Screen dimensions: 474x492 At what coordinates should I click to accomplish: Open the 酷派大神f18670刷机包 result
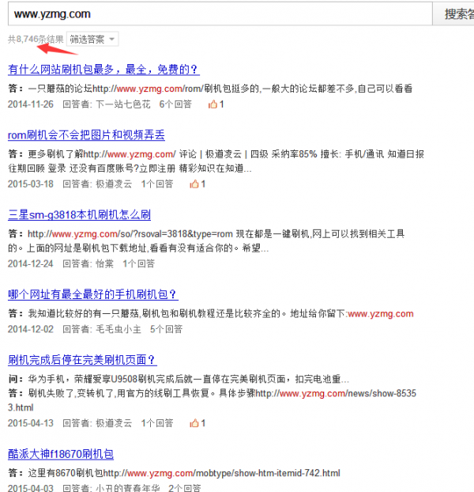61,454
